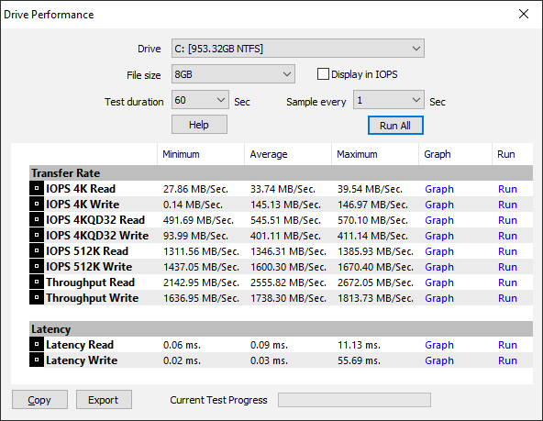Open the Test duration dropdown
Screen dimensions: 543x421
(200, 100)
